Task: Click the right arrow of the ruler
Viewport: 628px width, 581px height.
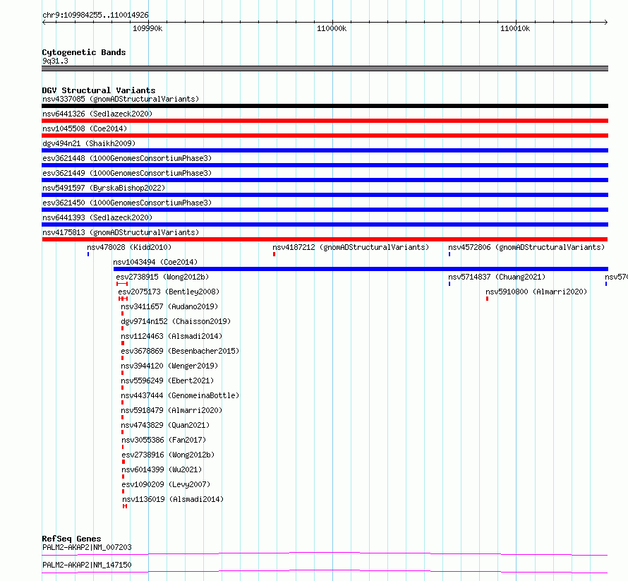Action: tap(605, 22)
